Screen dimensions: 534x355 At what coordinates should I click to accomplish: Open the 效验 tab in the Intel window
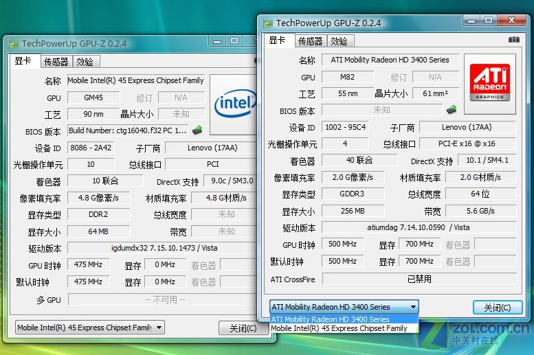85,62
